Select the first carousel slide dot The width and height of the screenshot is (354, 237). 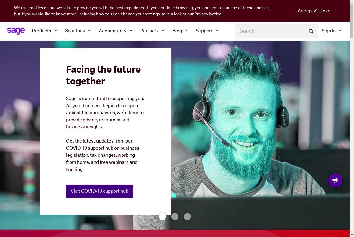point(163,217)
